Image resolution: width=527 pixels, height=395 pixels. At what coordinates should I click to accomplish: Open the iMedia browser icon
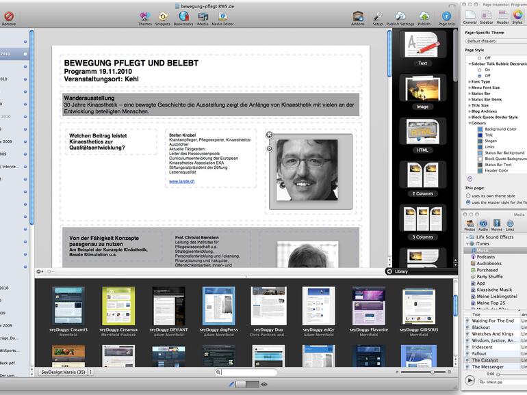point(203,16)
